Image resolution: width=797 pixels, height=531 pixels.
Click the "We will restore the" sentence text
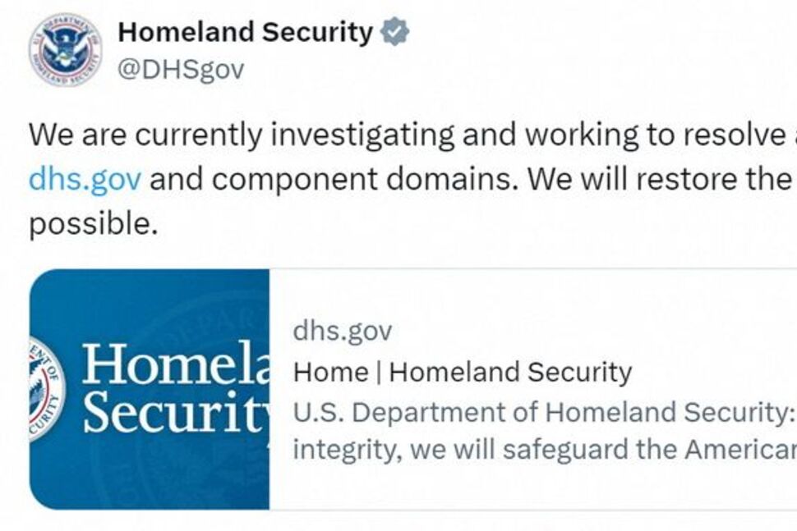pyautogui.click(x=657, y=179)
